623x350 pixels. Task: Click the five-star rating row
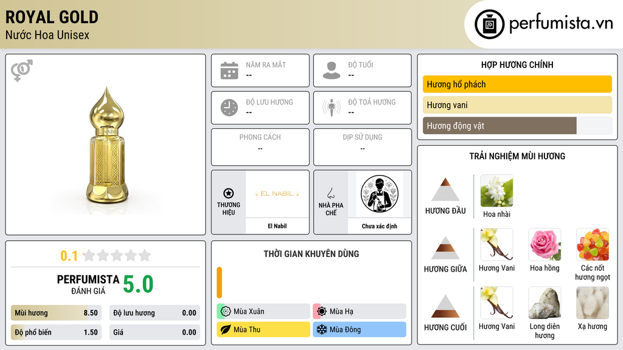pos(117,255)
